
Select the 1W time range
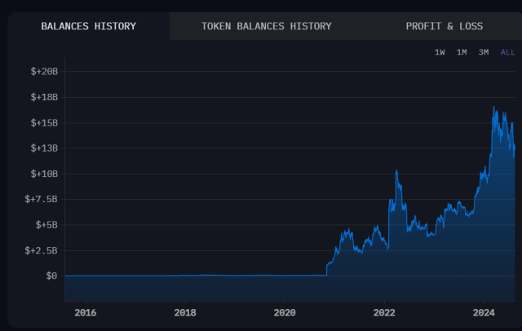(x=440, y=52)
